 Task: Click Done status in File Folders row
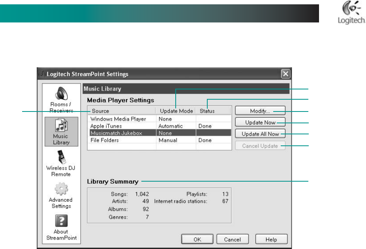point(205,140)
